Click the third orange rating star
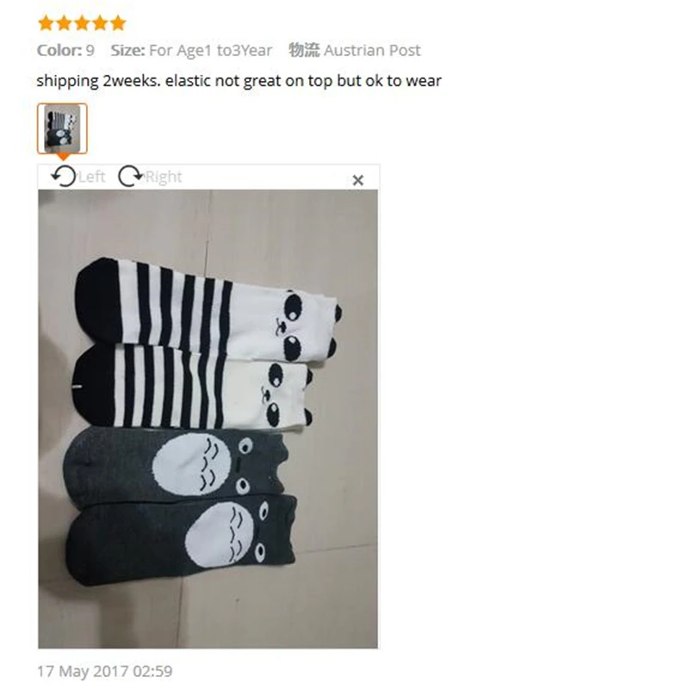The image size is (689, 689). coord(82,23)
